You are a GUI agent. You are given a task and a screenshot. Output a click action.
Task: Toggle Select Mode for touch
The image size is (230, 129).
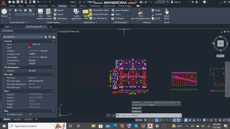(x=167, y=14)
